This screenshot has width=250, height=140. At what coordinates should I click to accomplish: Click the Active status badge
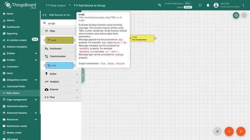tap(188, 7)
